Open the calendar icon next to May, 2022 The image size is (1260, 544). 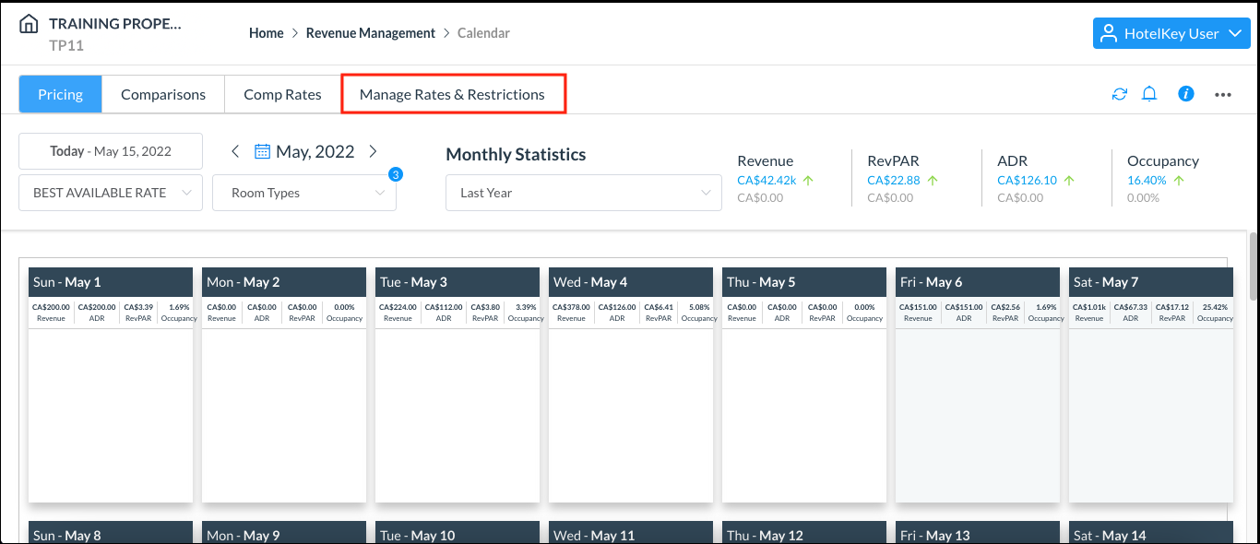(265, 150)
